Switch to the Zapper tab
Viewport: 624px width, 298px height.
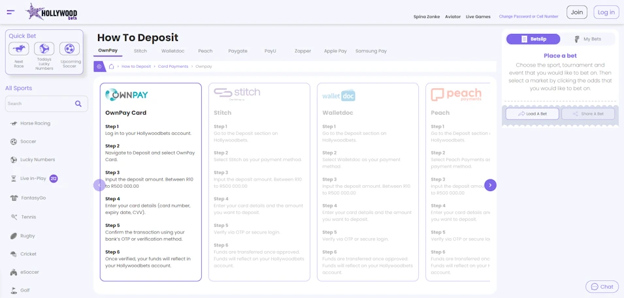point(303,51)
